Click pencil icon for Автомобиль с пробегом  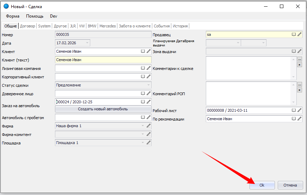tap(149, 117)
